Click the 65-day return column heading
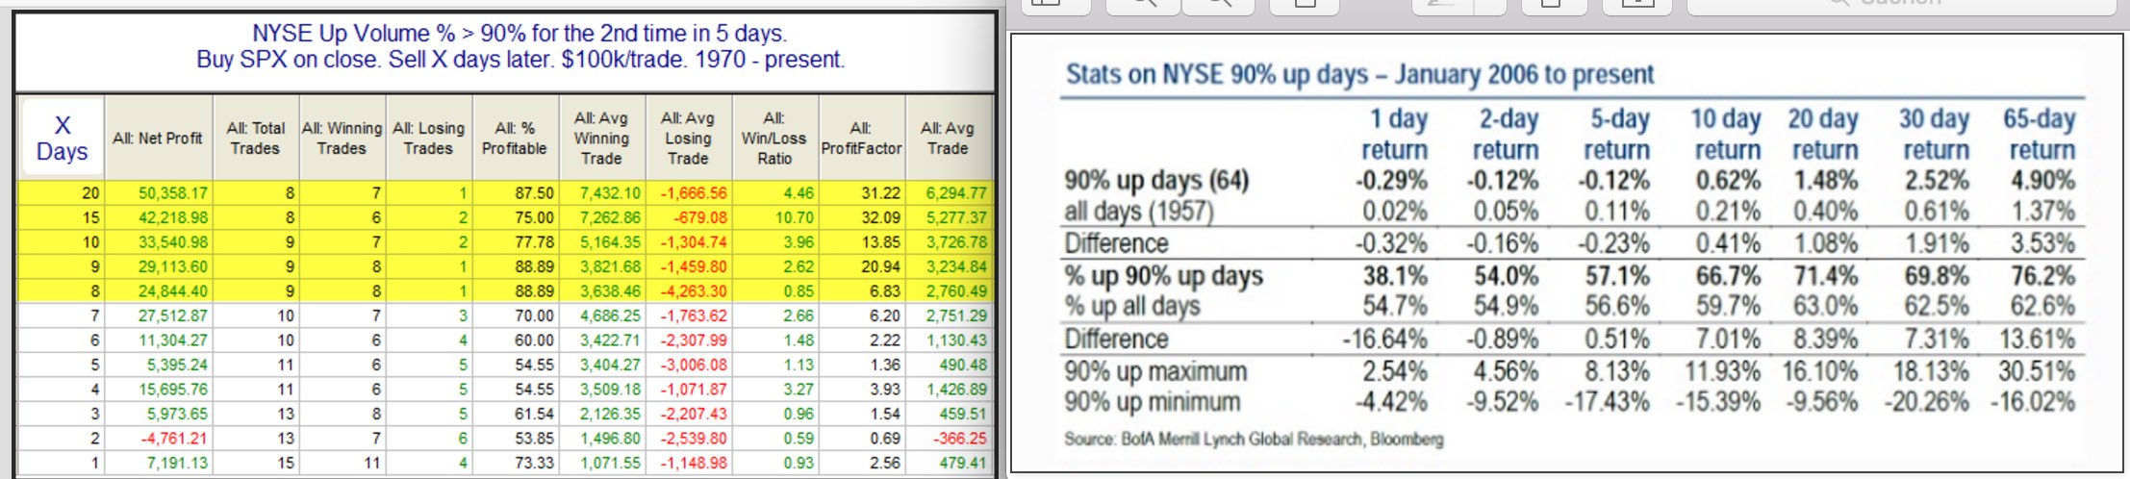The width and height of the screenshot is (2130, 479). (x=2040, y=134)
